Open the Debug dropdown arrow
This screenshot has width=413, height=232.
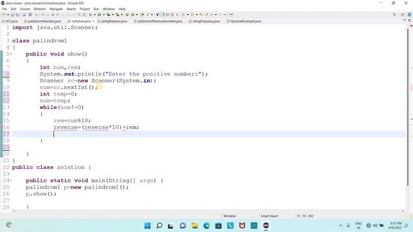[95, 15]
